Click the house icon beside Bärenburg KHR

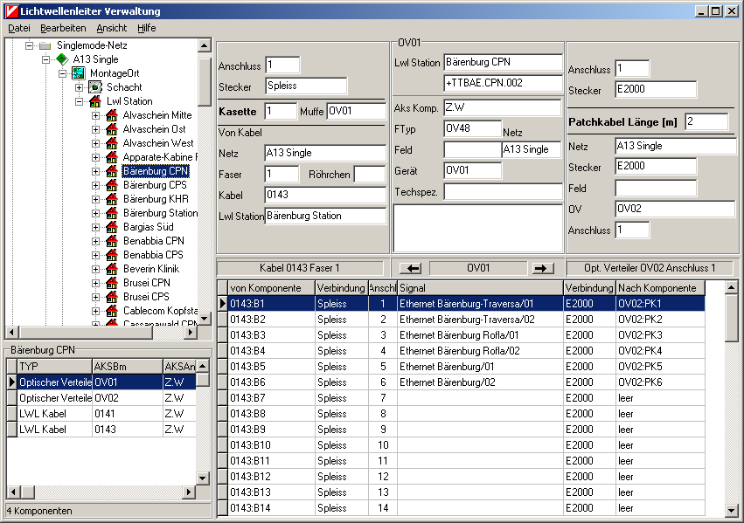click(112, 199)
